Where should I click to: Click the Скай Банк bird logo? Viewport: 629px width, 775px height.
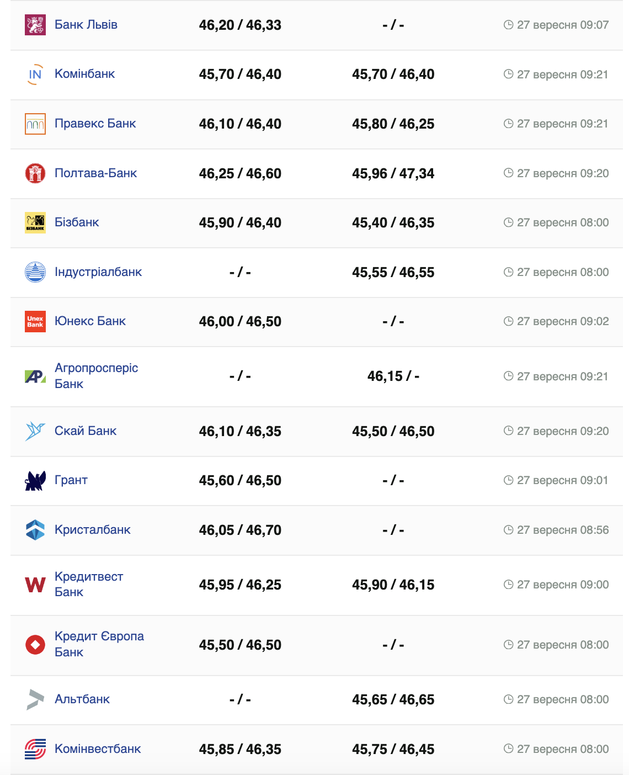[35, 431]
